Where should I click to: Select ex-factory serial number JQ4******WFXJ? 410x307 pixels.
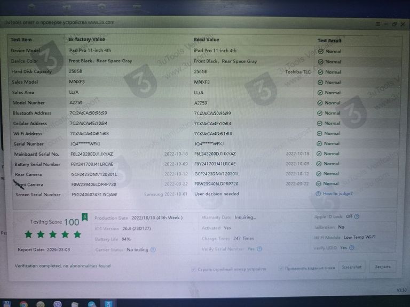pos(85,144)
